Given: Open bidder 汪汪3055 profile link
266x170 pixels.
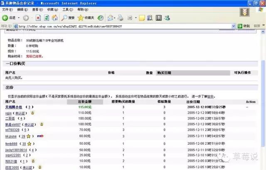Looking at the screenshot, I should click(x=12, y=168).
